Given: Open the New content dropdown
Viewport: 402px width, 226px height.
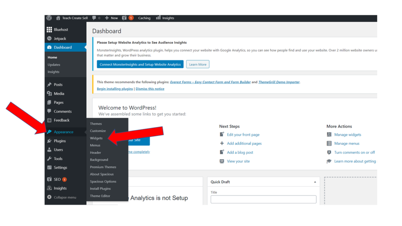Looking at the screenshot, I should click(x=111, y=18).
